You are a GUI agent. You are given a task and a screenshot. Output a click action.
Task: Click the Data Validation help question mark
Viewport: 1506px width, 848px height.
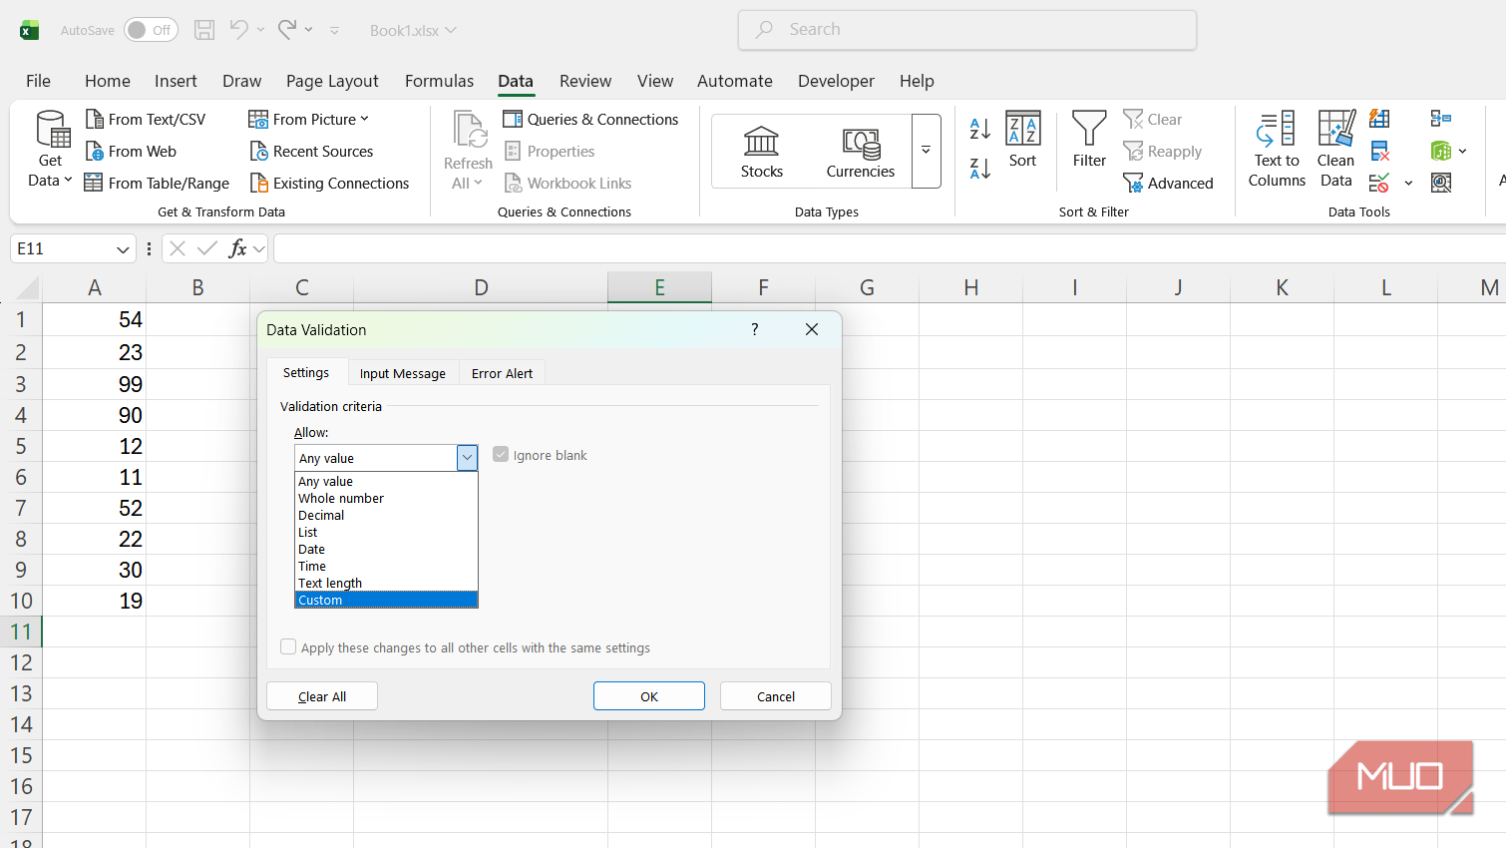(x=755, y=329)
